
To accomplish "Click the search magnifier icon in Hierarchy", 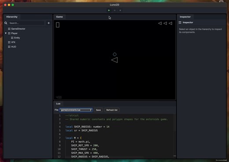I will tap(6, 23).
